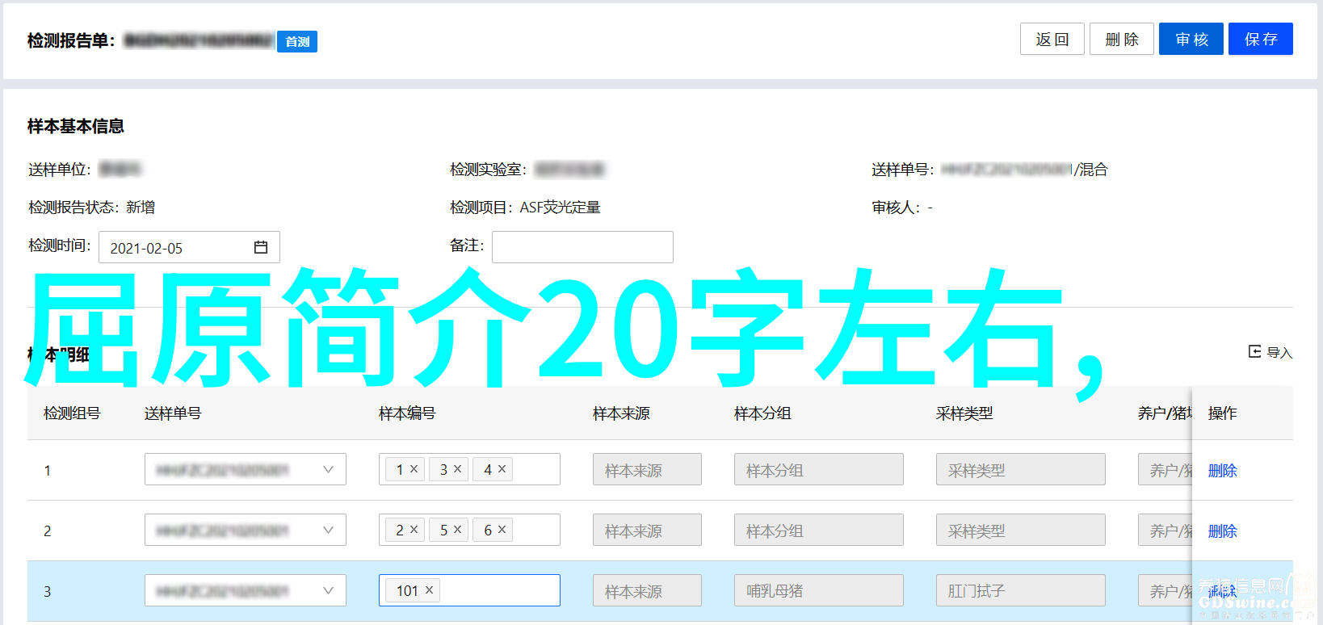The height and width of the screenshot is (625, 1323).
Task: Click the 样本分组 column header
Action: tap(762, 413)
